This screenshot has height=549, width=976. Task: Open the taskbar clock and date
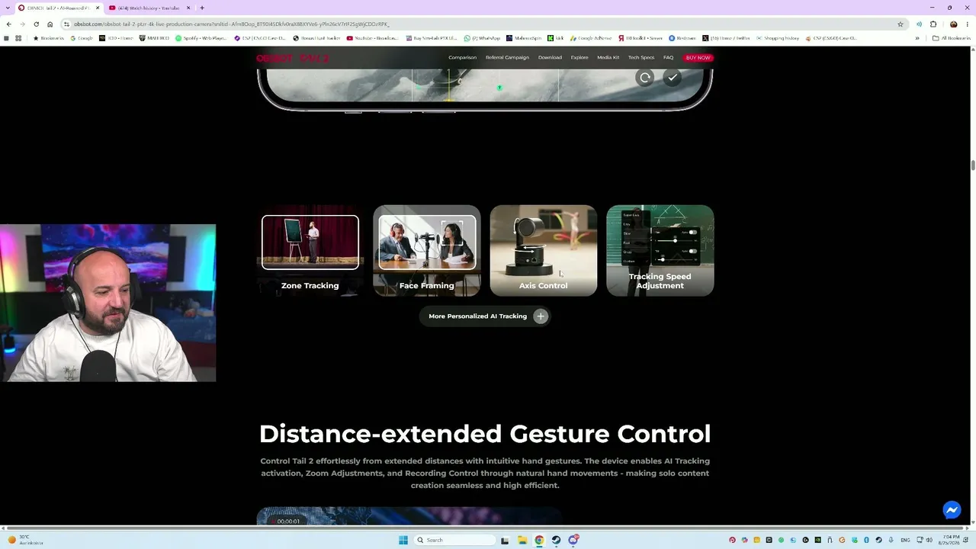[x=950, y=540]
